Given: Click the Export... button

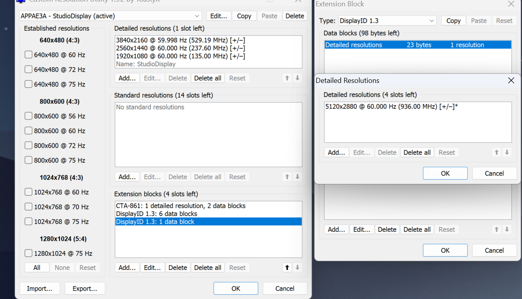Looking at the screenshot, I should 85,288.
